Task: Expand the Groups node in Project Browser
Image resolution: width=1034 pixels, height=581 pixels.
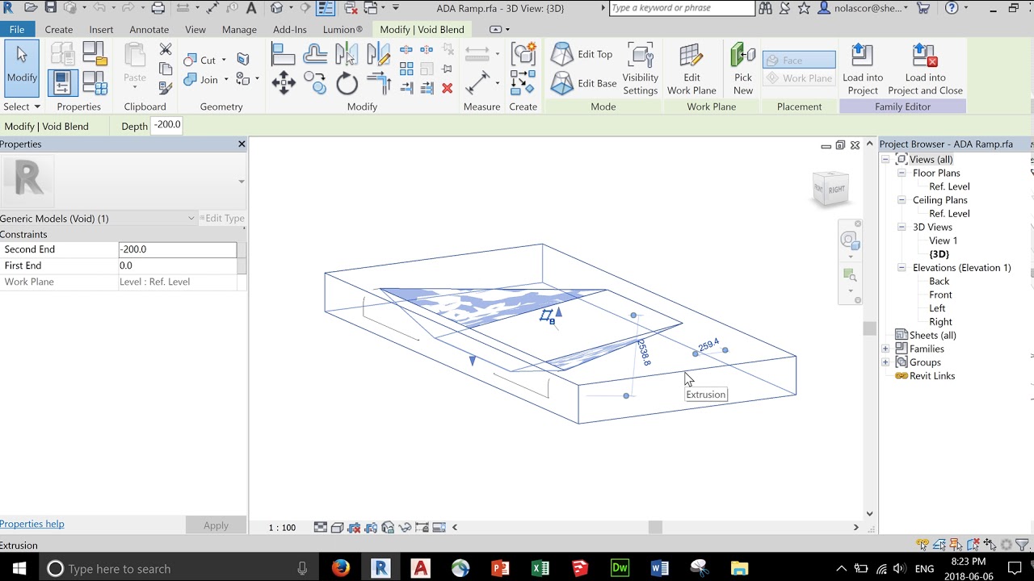Action: pos(885,362)
